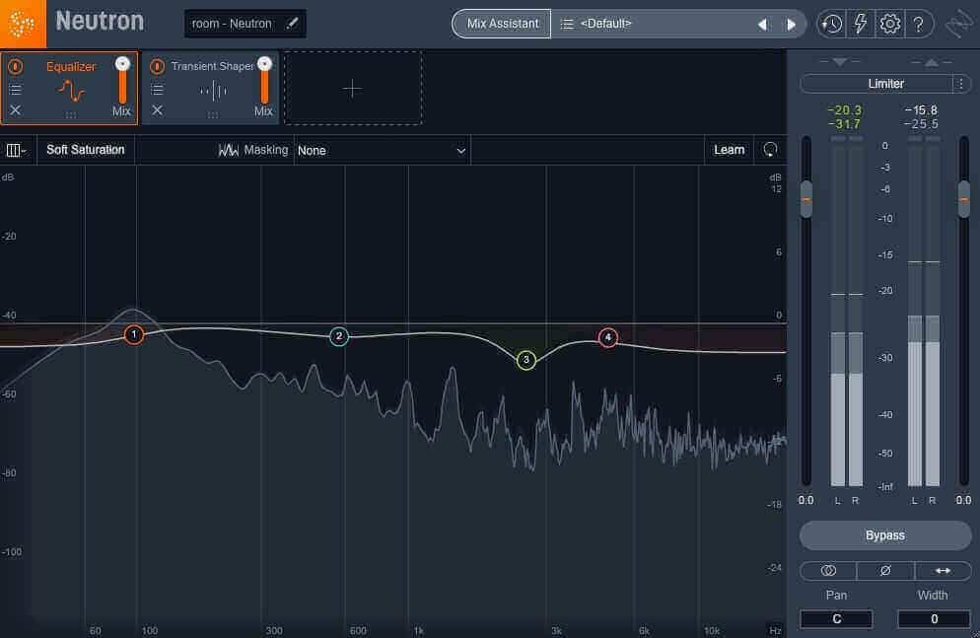Adjust the Transient Shaper Mix slider

coord(264,79)
